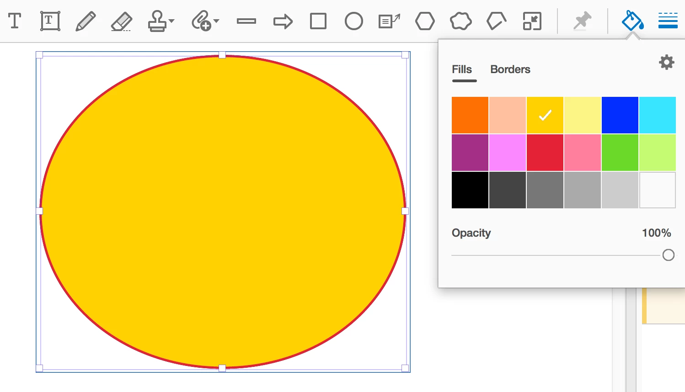685x392 pixels.
Task: Open color panel settings gear
Action: [667, 62]
